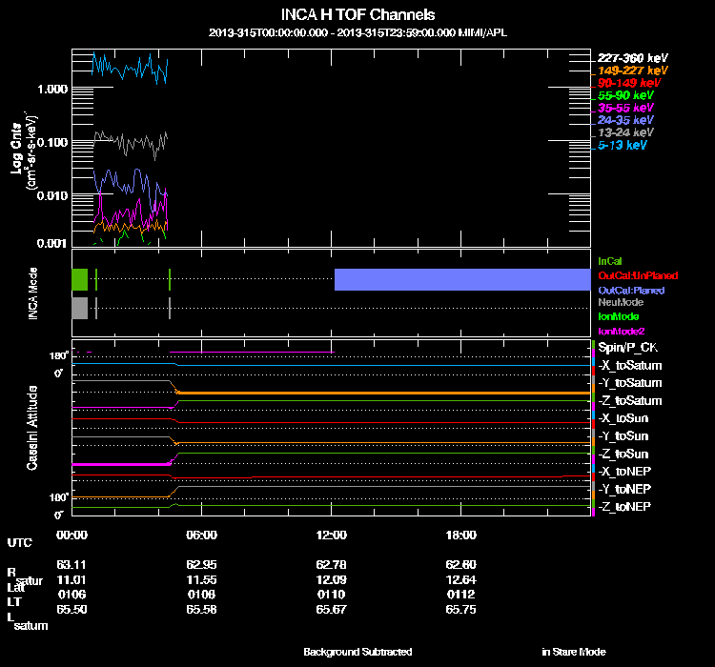
Task: Click the 12:00 UTC time label
Action: pyautogui.click(x=332, y=535)
